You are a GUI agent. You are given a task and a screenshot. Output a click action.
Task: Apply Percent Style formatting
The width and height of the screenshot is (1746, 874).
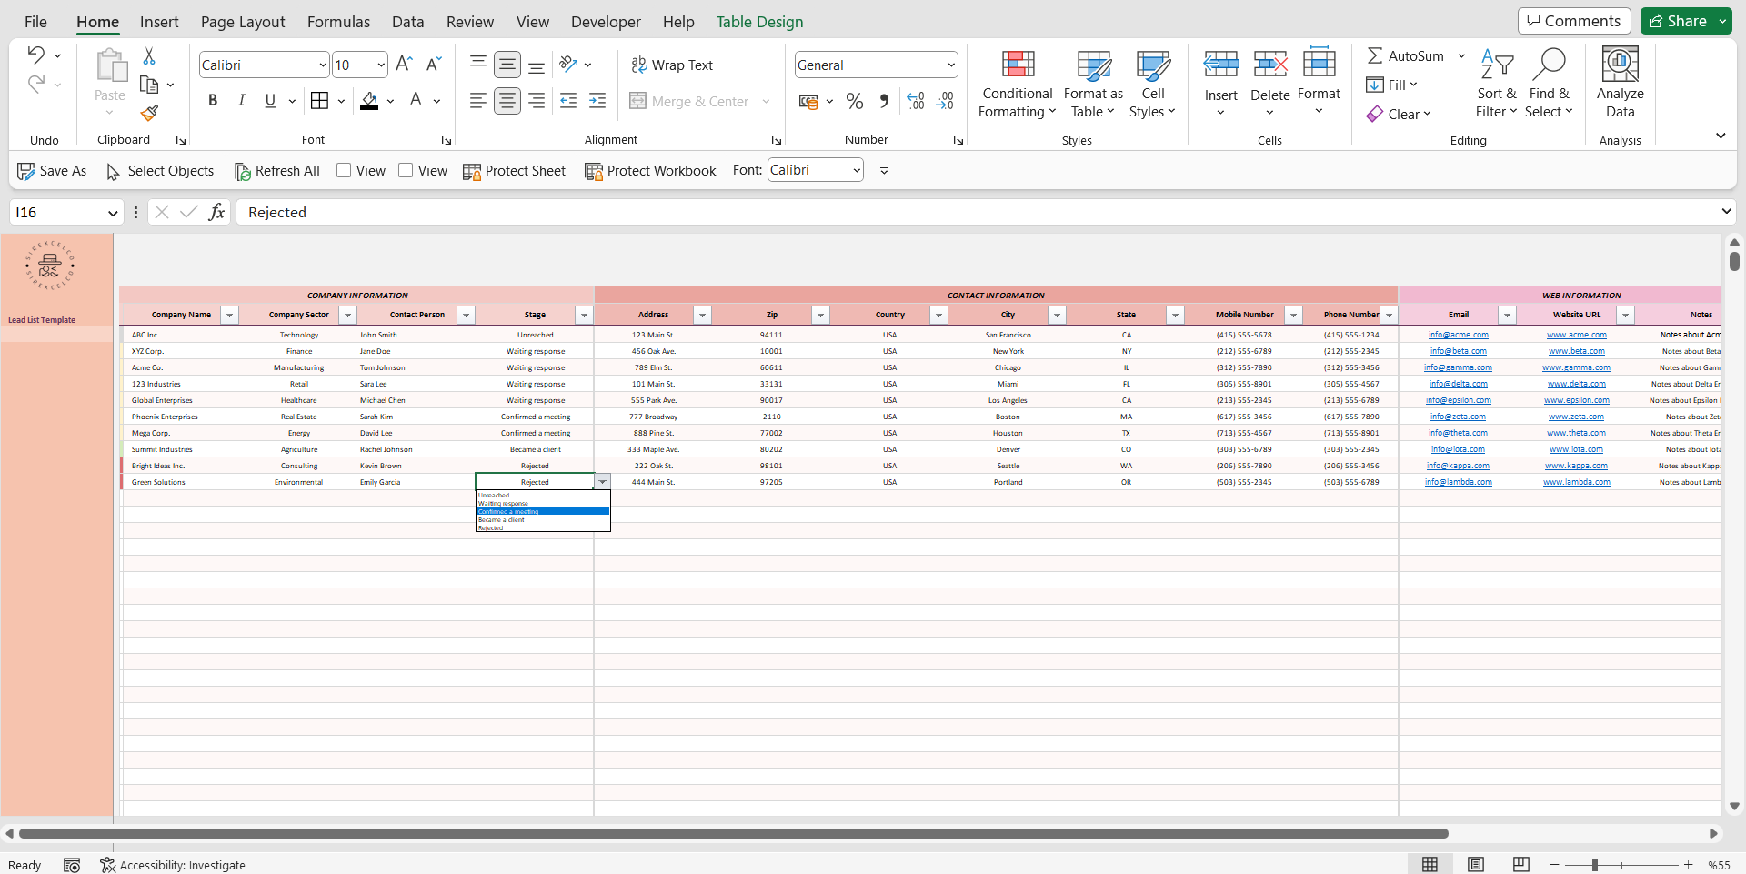pyautogui.click(x=854, y=101)
